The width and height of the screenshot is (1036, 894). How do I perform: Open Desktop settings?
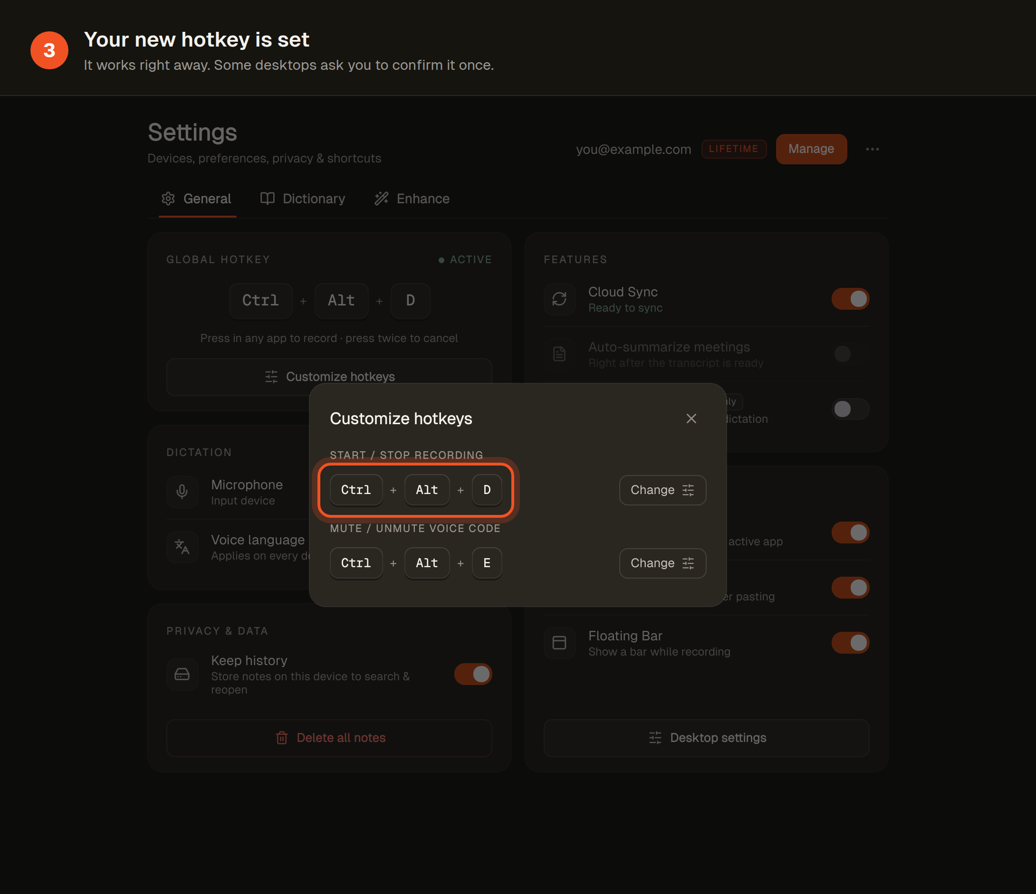[707, 738]
